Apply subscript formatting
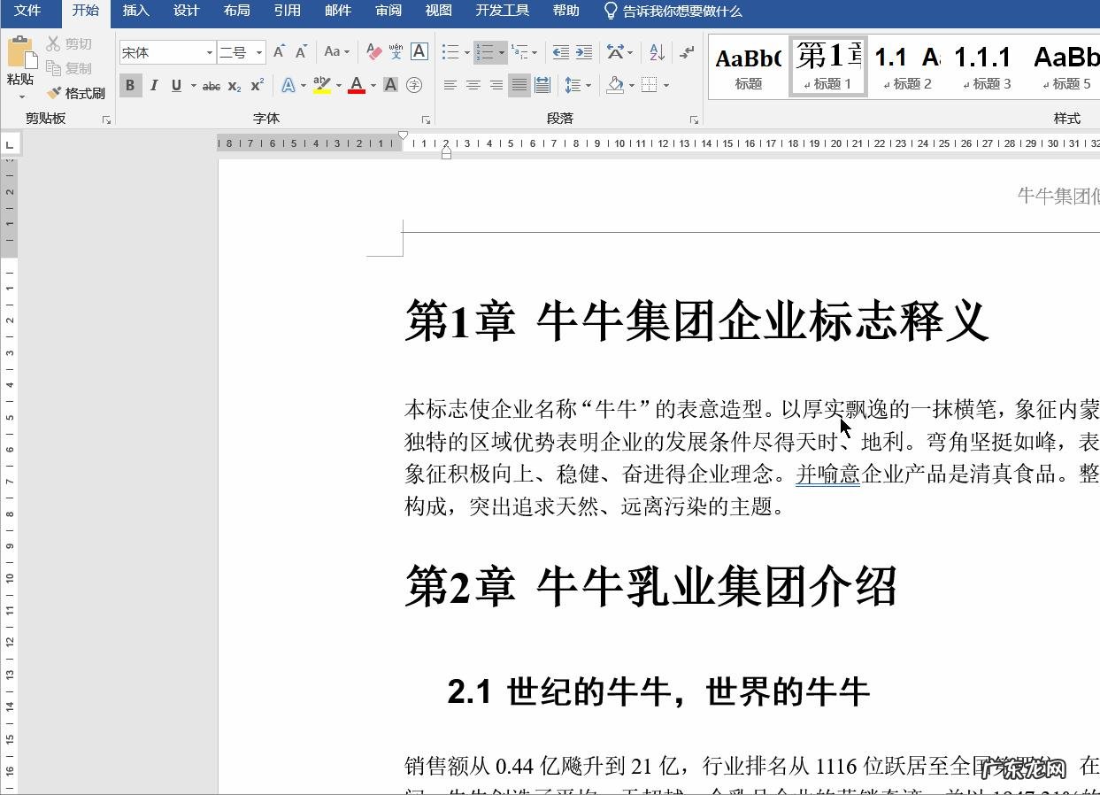This screenshot has height=795, width=1100. click(x=233, y=85)
